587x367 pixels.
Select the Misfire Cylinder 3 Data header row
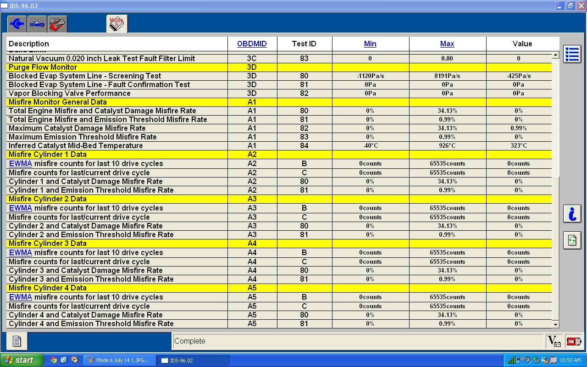pos(279,243)
